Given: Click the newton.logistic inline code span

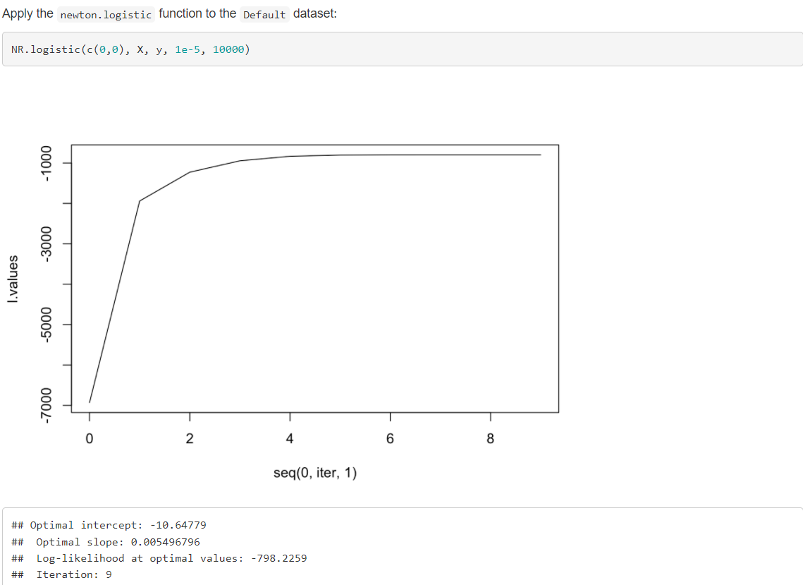Looking at the screenshot, I should click(105, 14).
